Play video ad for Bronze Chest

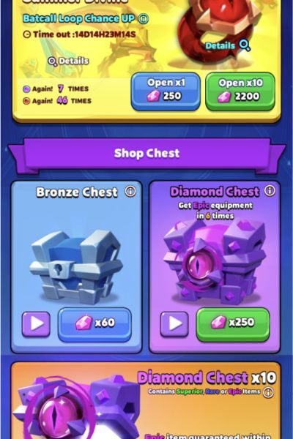point(37,324)
